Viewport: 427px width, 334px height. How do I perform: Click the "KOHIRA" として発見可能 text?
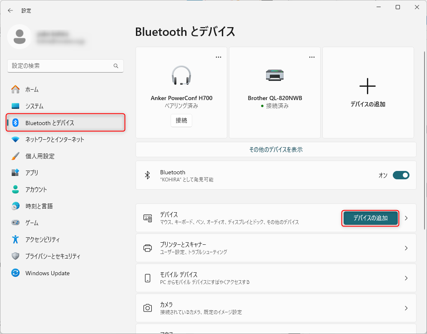[x=187, y=180]
